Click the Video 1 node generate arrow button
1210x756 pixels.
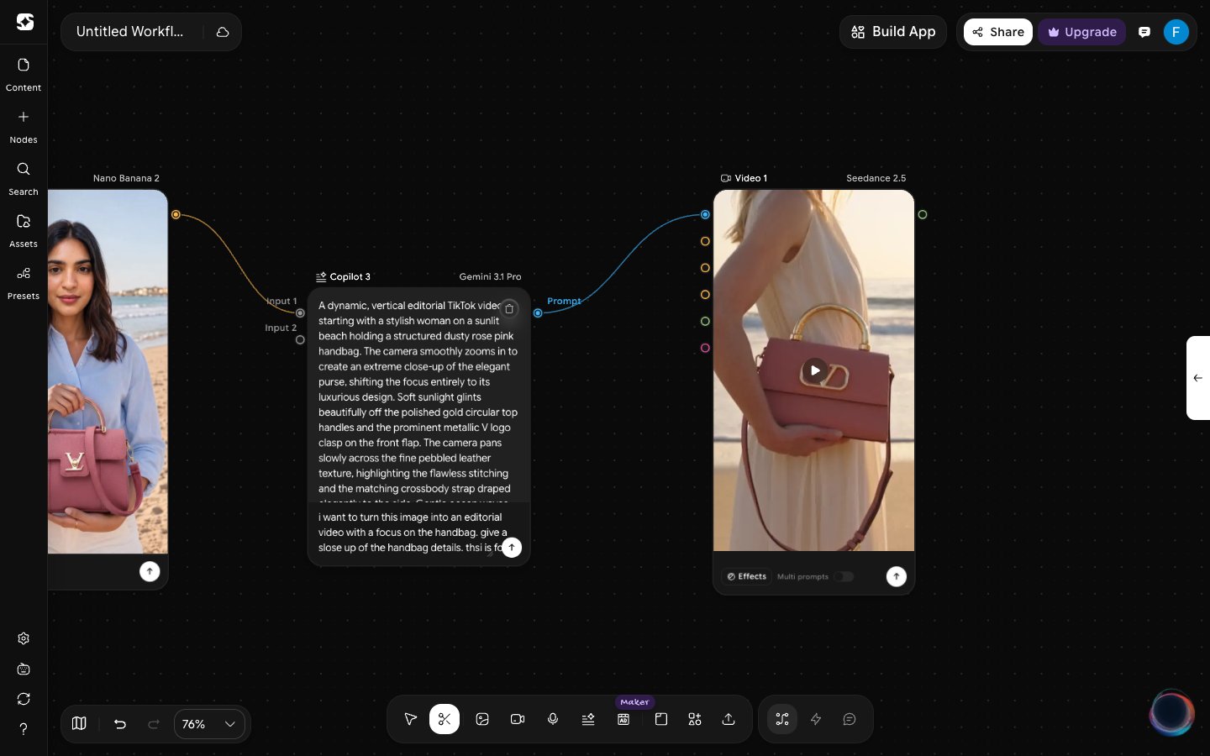click(x=897, y=576)
